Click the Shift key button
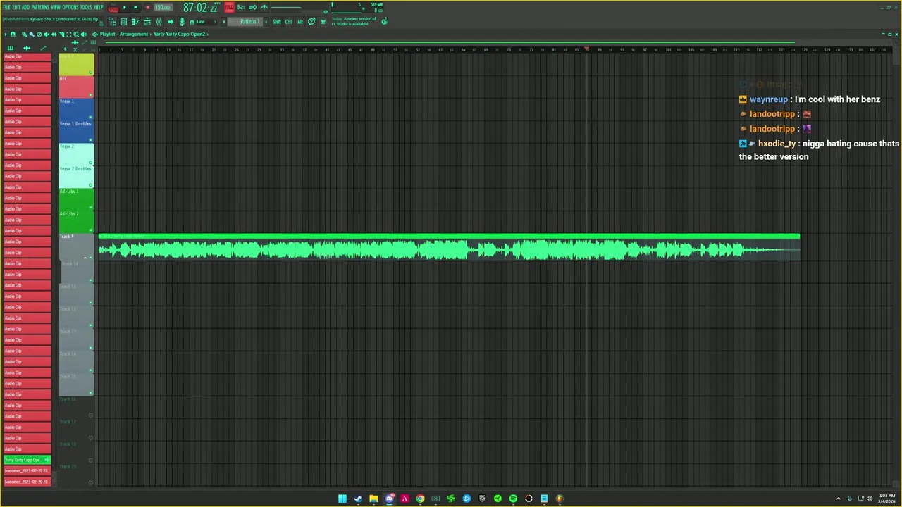The image size is (902, 507). (277, 22)
